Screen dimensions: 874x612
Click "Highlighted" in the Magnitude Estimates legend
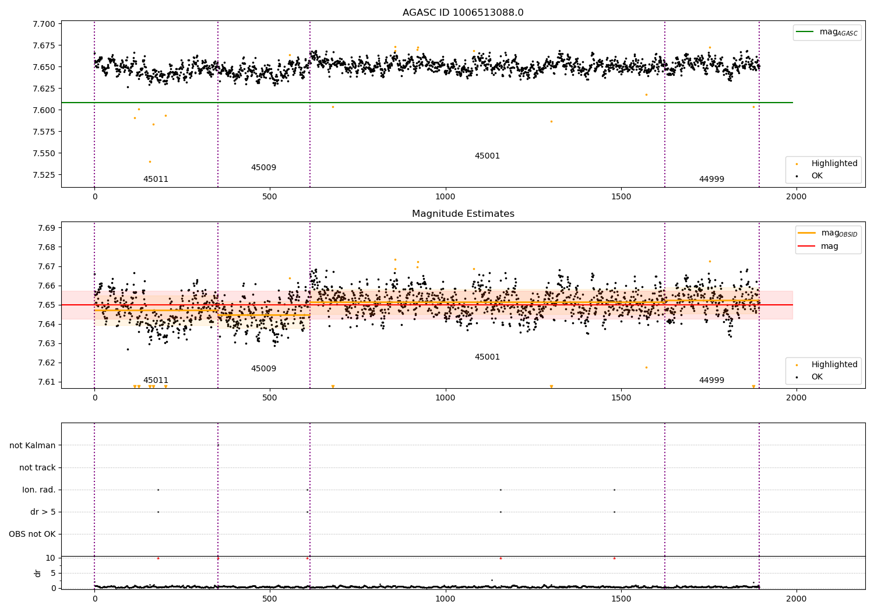tap(834, 364)
